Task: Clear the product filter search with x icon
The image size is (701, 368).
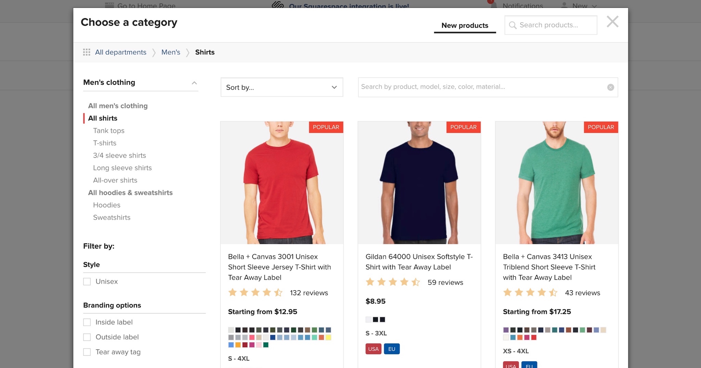Action: (x=610, y=87)
